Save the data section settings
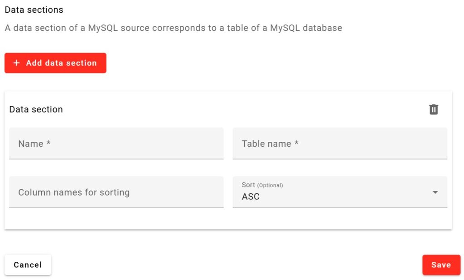Screen dimensions: 464x280 coord(441,265)
